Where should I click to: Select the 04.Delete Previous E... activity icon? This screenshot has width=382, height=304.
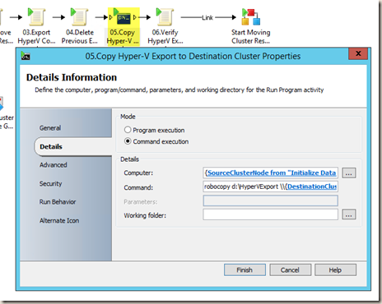(x=79, y=17)
